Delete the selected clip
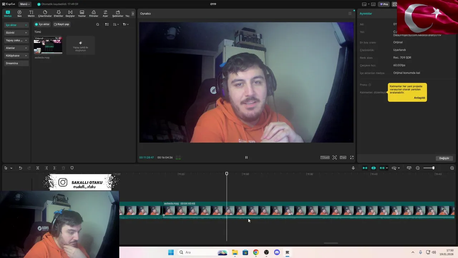458x258 pixels. (x=63, y=168)
